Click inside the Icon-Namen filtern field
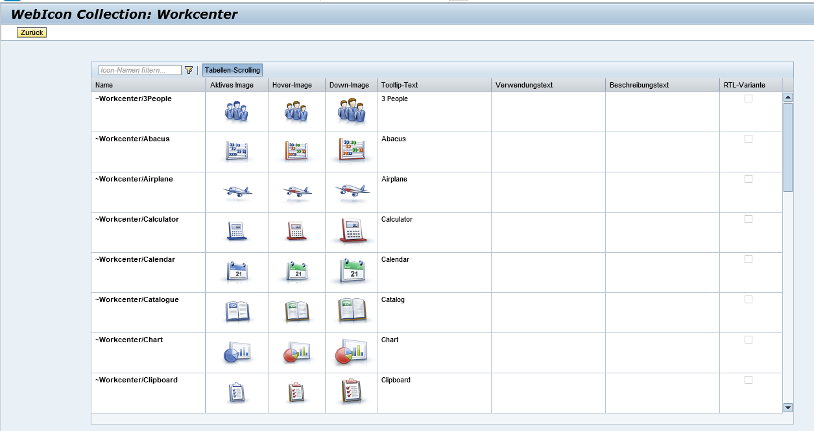Image resolution: width=814 pixels, height=431 pixels. pos(138,69)
